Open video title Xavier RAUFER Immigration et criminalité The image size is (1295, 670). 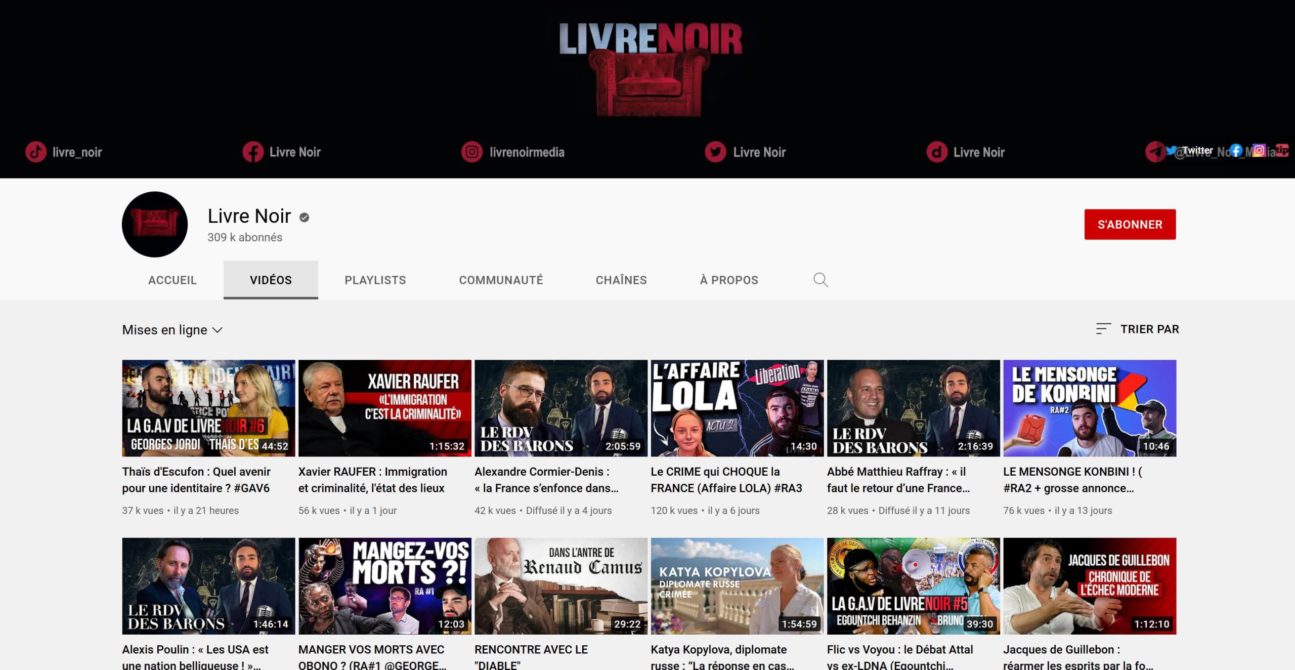tap(372, 480)
